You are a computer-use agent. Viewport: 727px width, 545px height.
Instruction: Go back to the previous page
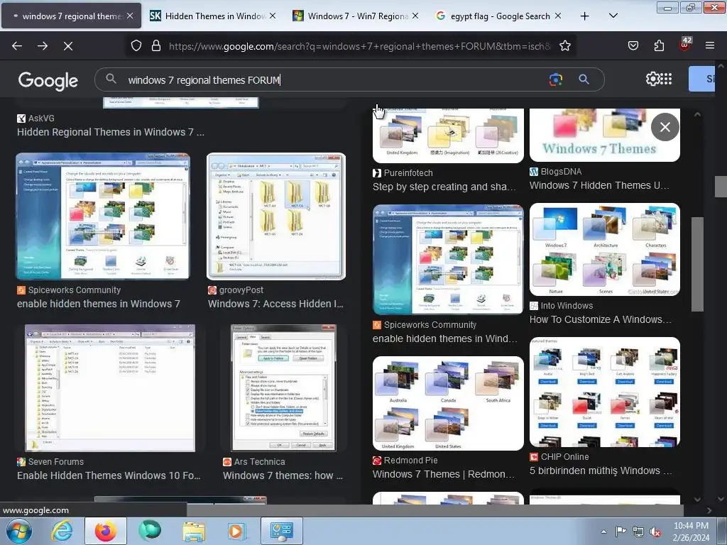pos(17,46)
